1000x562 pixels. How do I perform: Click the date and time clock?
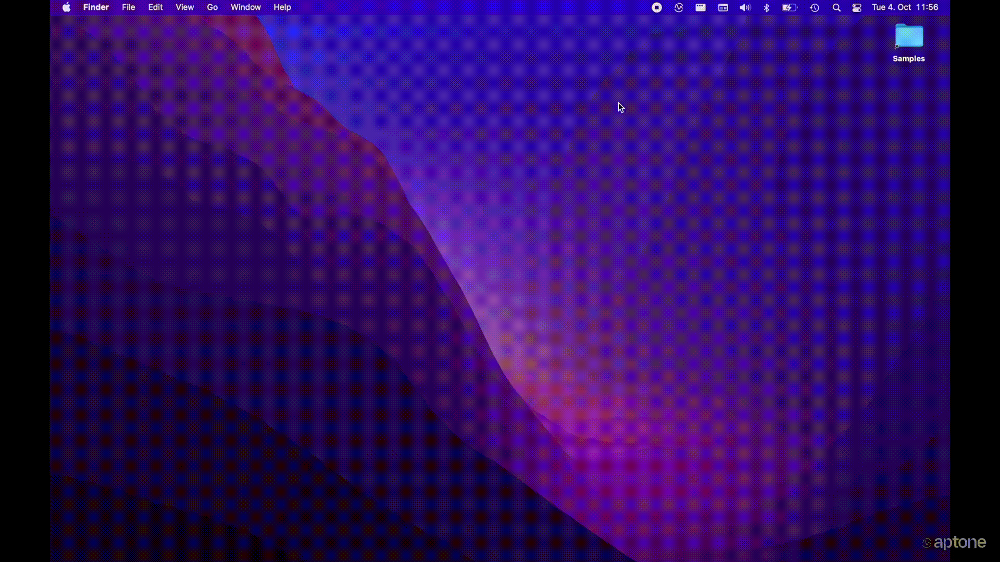(x=905, y=7)
